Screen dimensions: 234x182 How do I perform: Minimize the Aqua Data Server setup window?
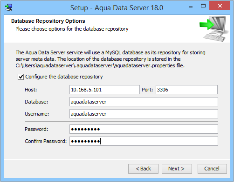(x=191, y=6)
